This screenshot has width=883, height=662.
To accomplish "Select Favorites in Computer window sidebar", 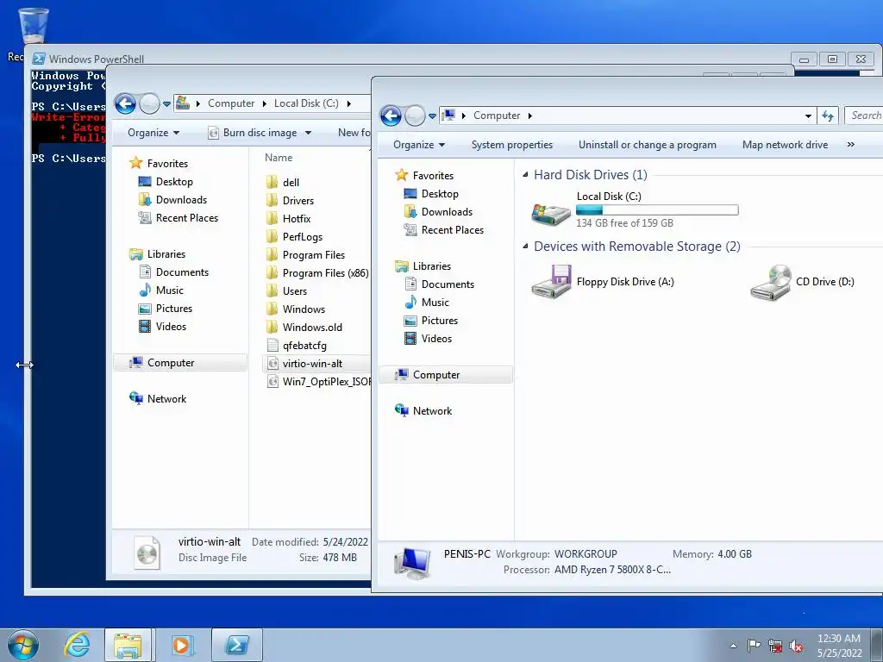I will tap(433, 176).
